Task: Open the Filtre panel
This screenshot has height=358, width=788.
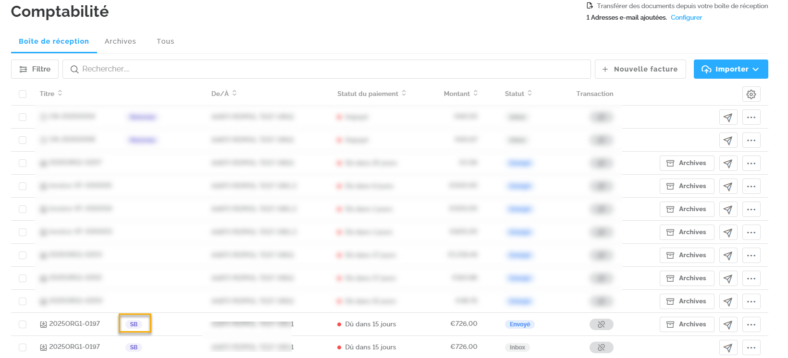Action: [x=35, y=69]
